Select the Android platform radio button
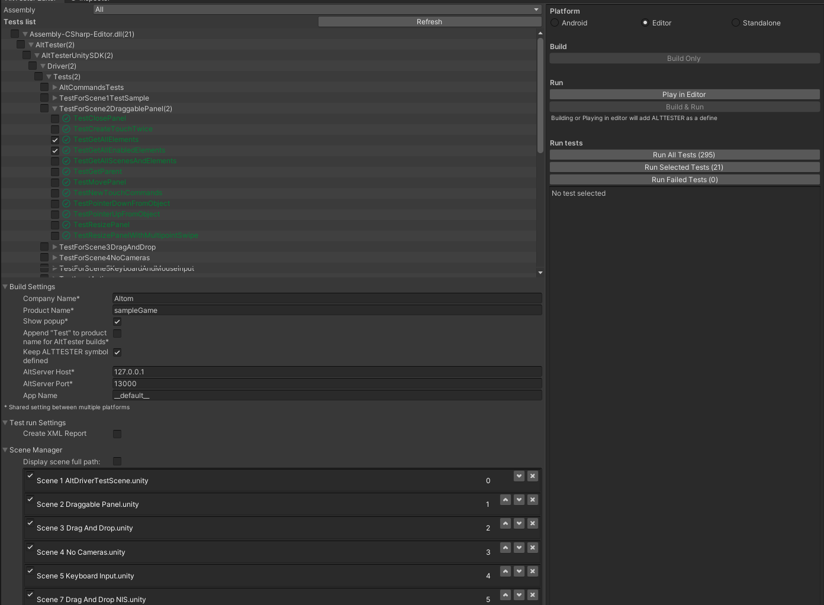 (554, 22)
